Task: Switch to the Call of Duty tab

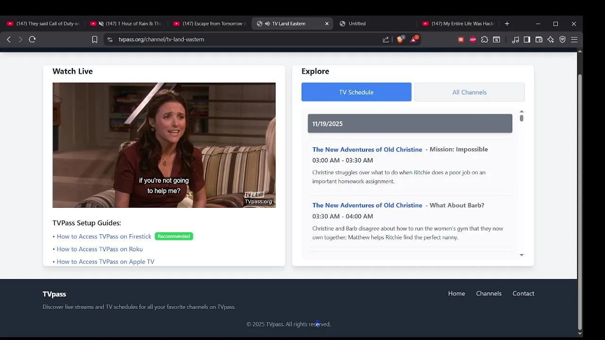Action: (43, 24)
